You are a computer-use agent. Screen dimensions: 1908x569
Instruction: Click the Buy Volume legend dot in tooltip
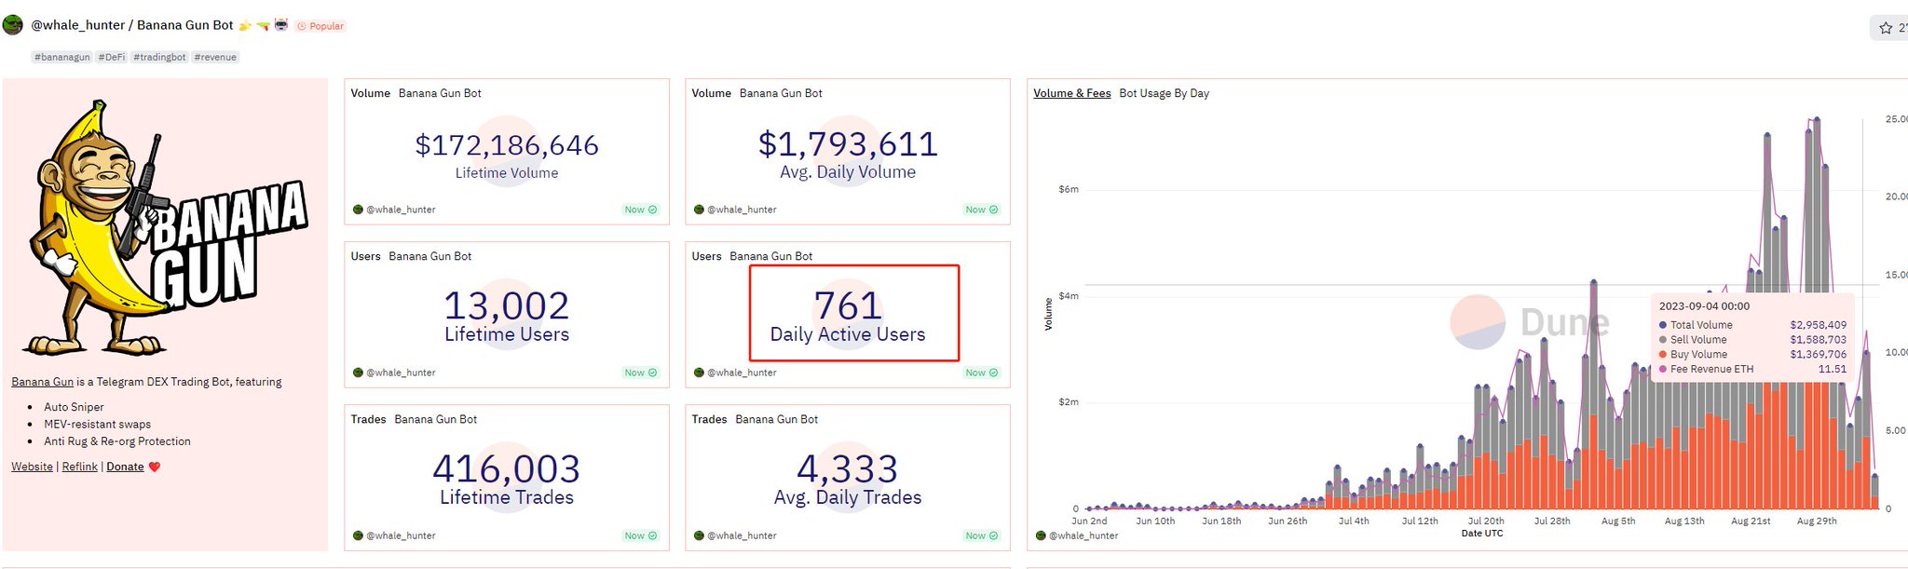(x=1663, y=355)
